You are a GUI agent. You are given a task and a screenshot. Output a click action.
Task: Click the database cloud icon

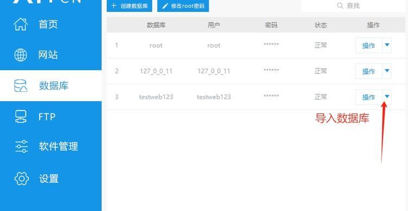[x=21, y=86]
